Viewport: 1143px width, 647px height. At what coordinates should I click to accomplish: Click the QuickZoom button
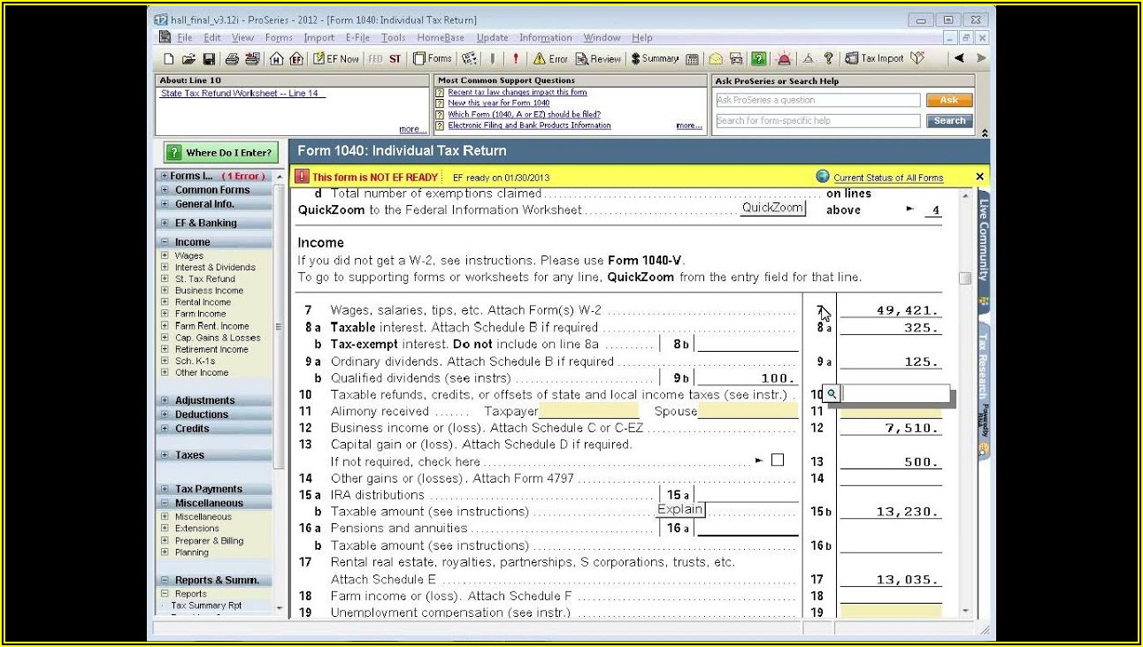pyautogui.click(x=772, y=209)
